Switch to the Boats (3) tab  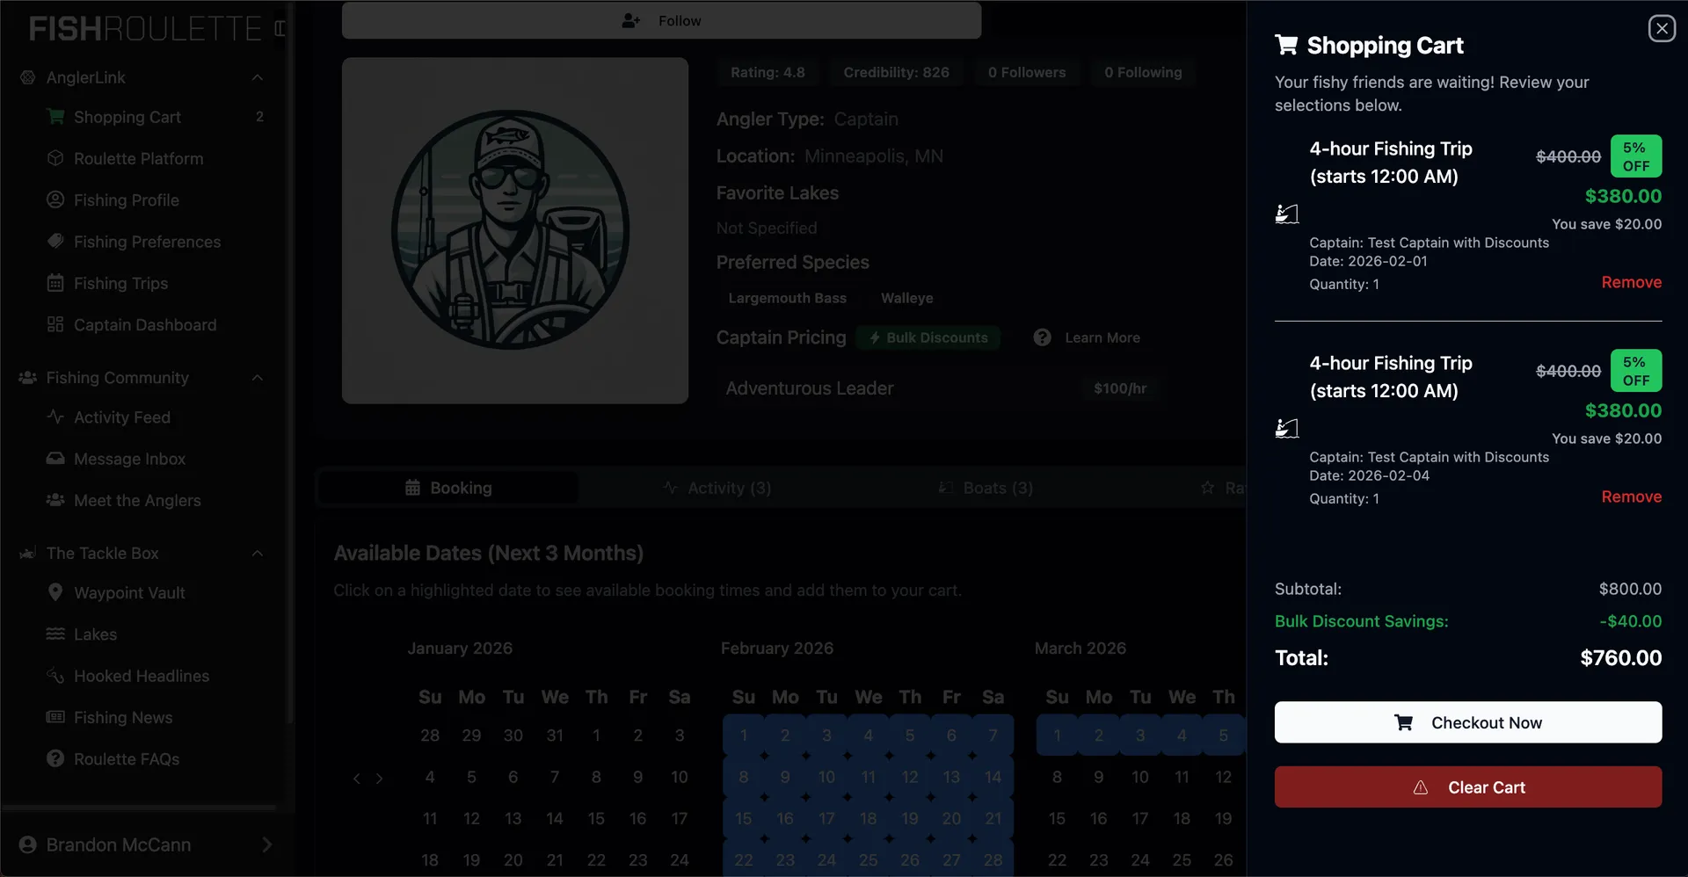click(x=986, y=488)
